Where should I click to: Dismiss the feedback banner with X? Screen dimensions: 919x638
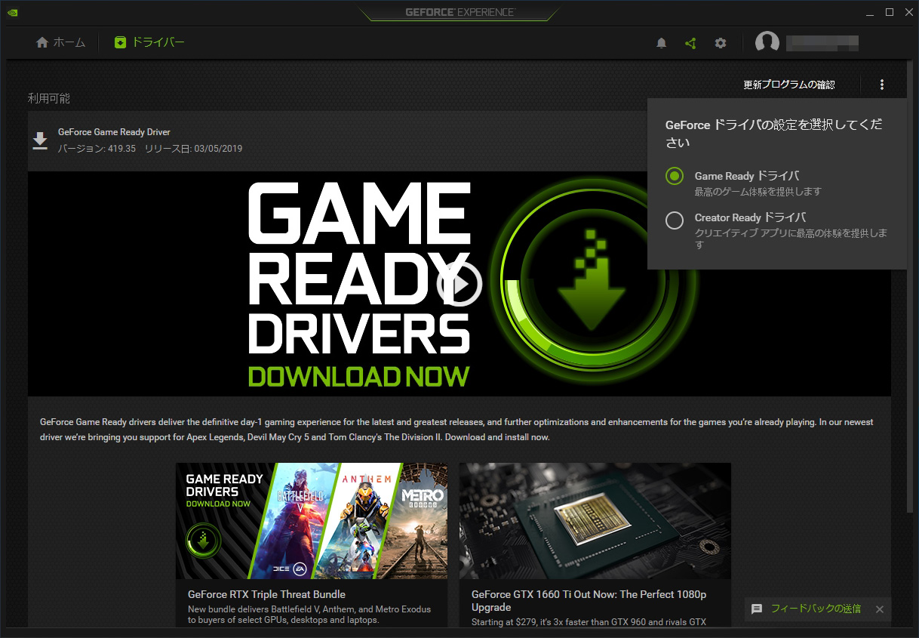coord(879,609)
